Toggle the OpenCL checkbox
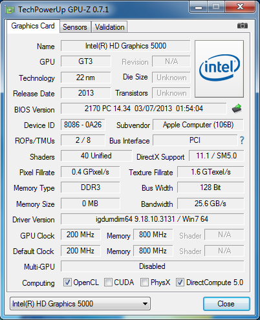The width and height of the screenshot is (260, 320). 67,282
